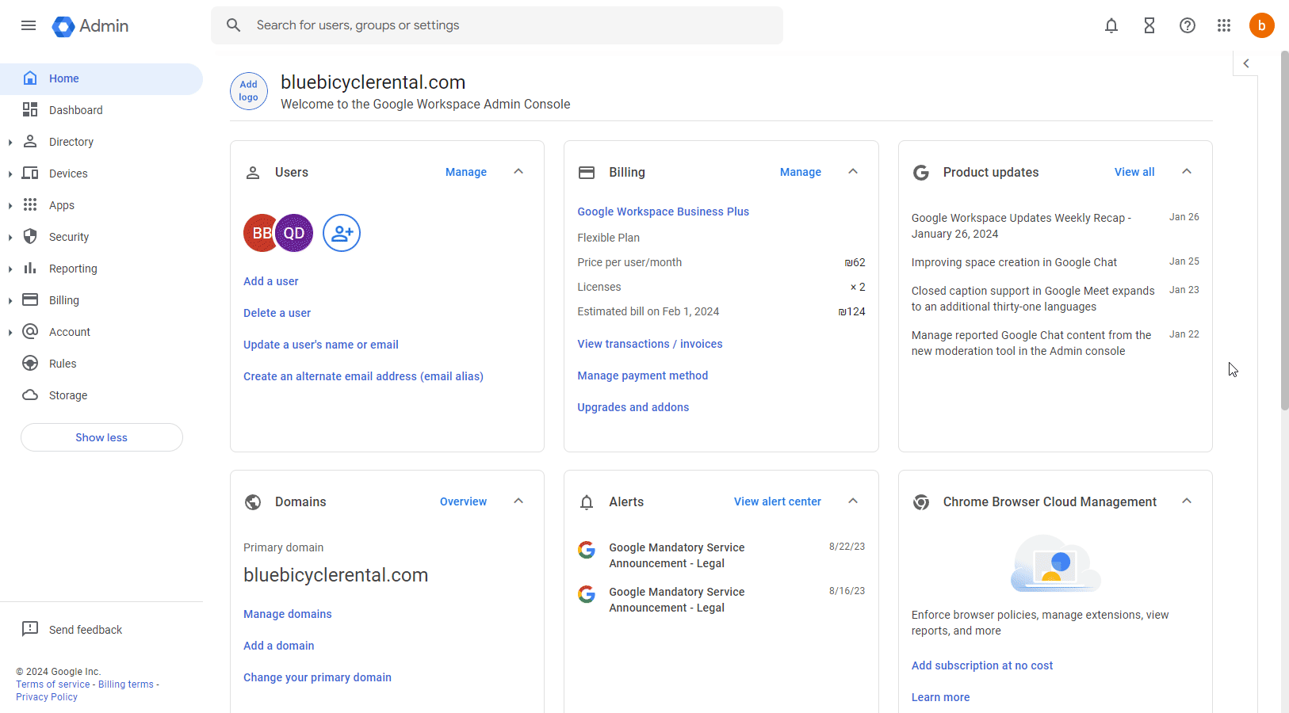Expand the Directory menu arrow
This screenshot has width=1289, height=713.
pyautogui.click(x=10, y=143)
